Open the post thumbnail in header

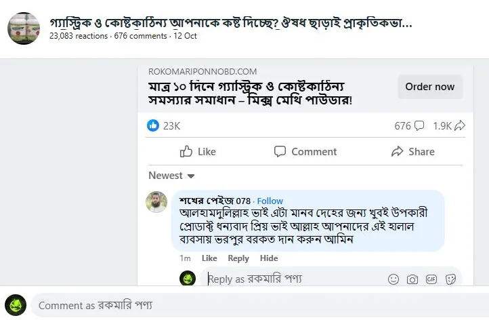pos(24,28)
